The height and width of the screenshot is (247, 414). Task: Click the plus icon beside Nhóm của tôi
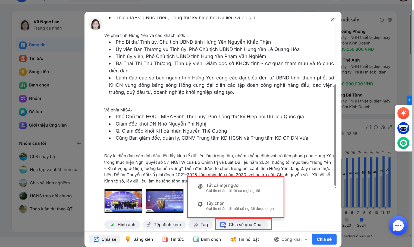pos(79,143)
